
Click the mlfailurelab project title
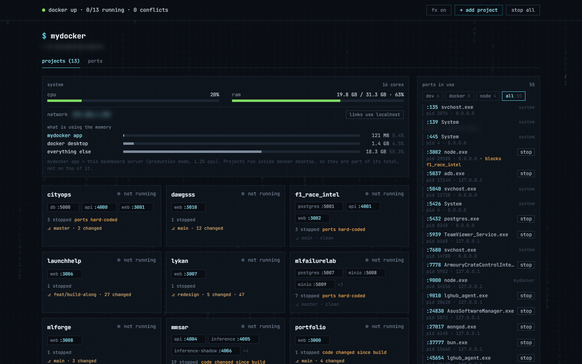click(315, 261)
